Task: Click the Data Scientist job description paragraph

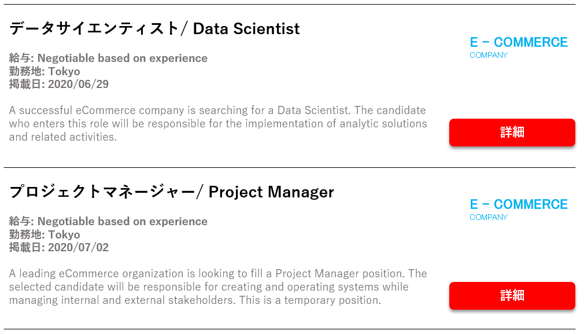Action: pos(218,123)
